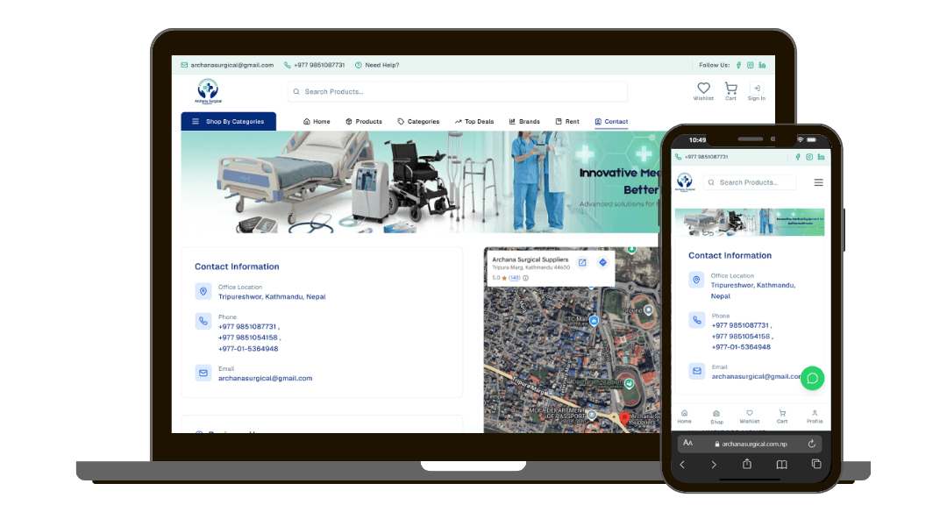Screen dimensions: 947x512
Task: Open the LinkedIn icon next to Follow Us
Action: [762, 65]
